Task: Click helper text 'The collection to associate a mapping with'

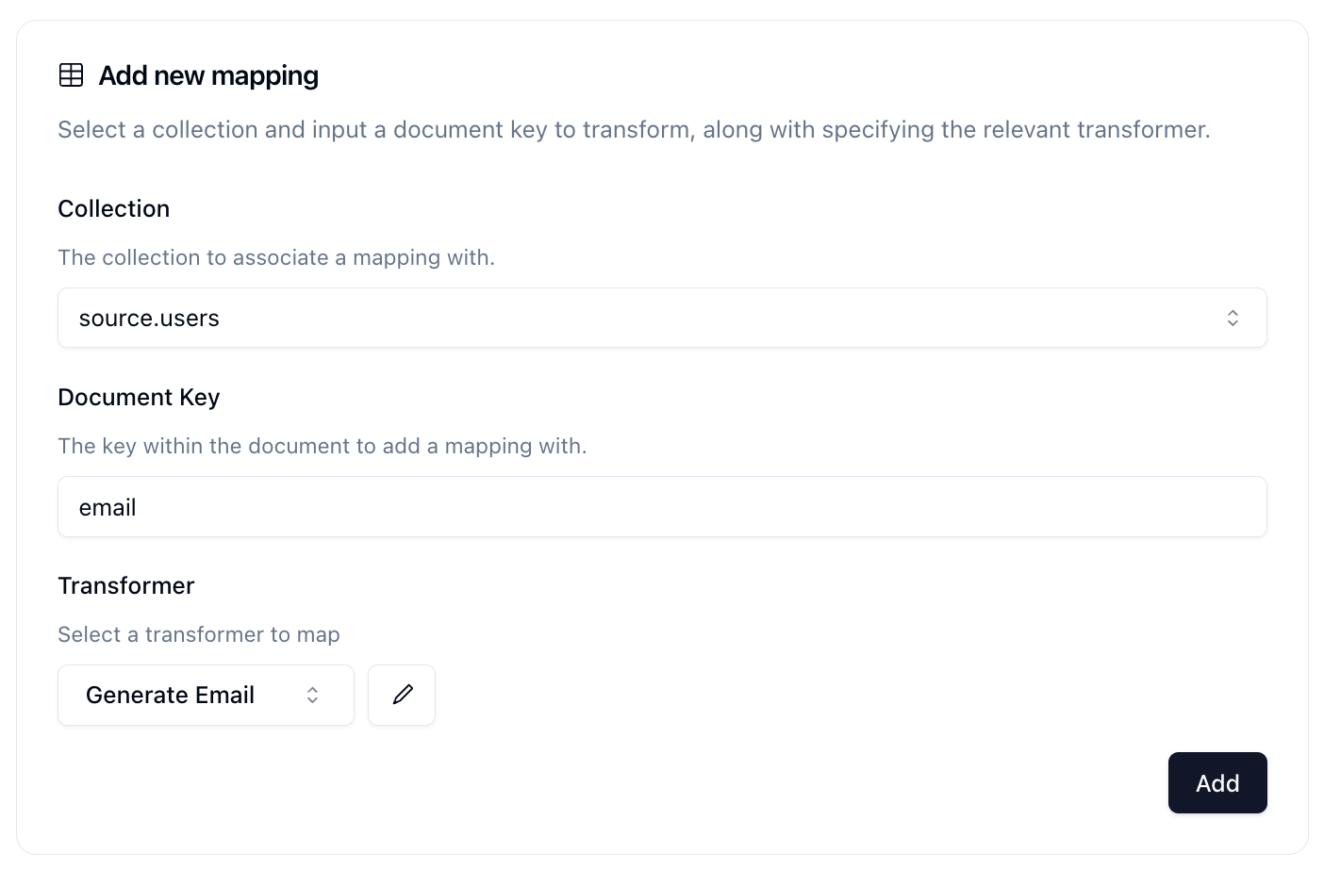Action: (276, 258)
